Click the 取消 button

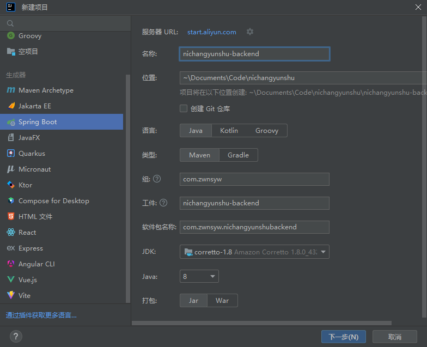(394, 337)
